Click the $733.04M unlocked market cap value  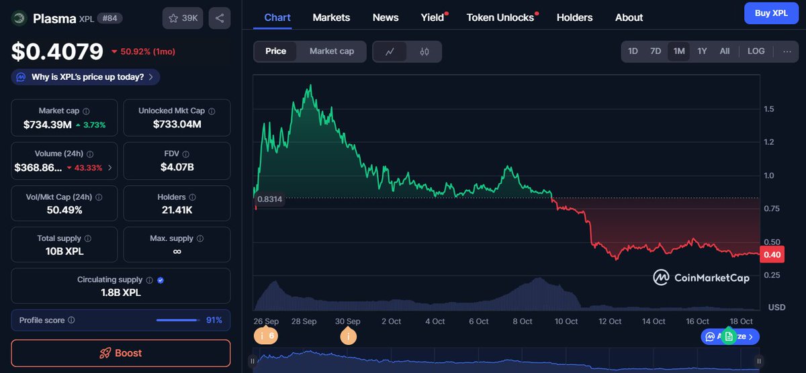tap(177, 124)
